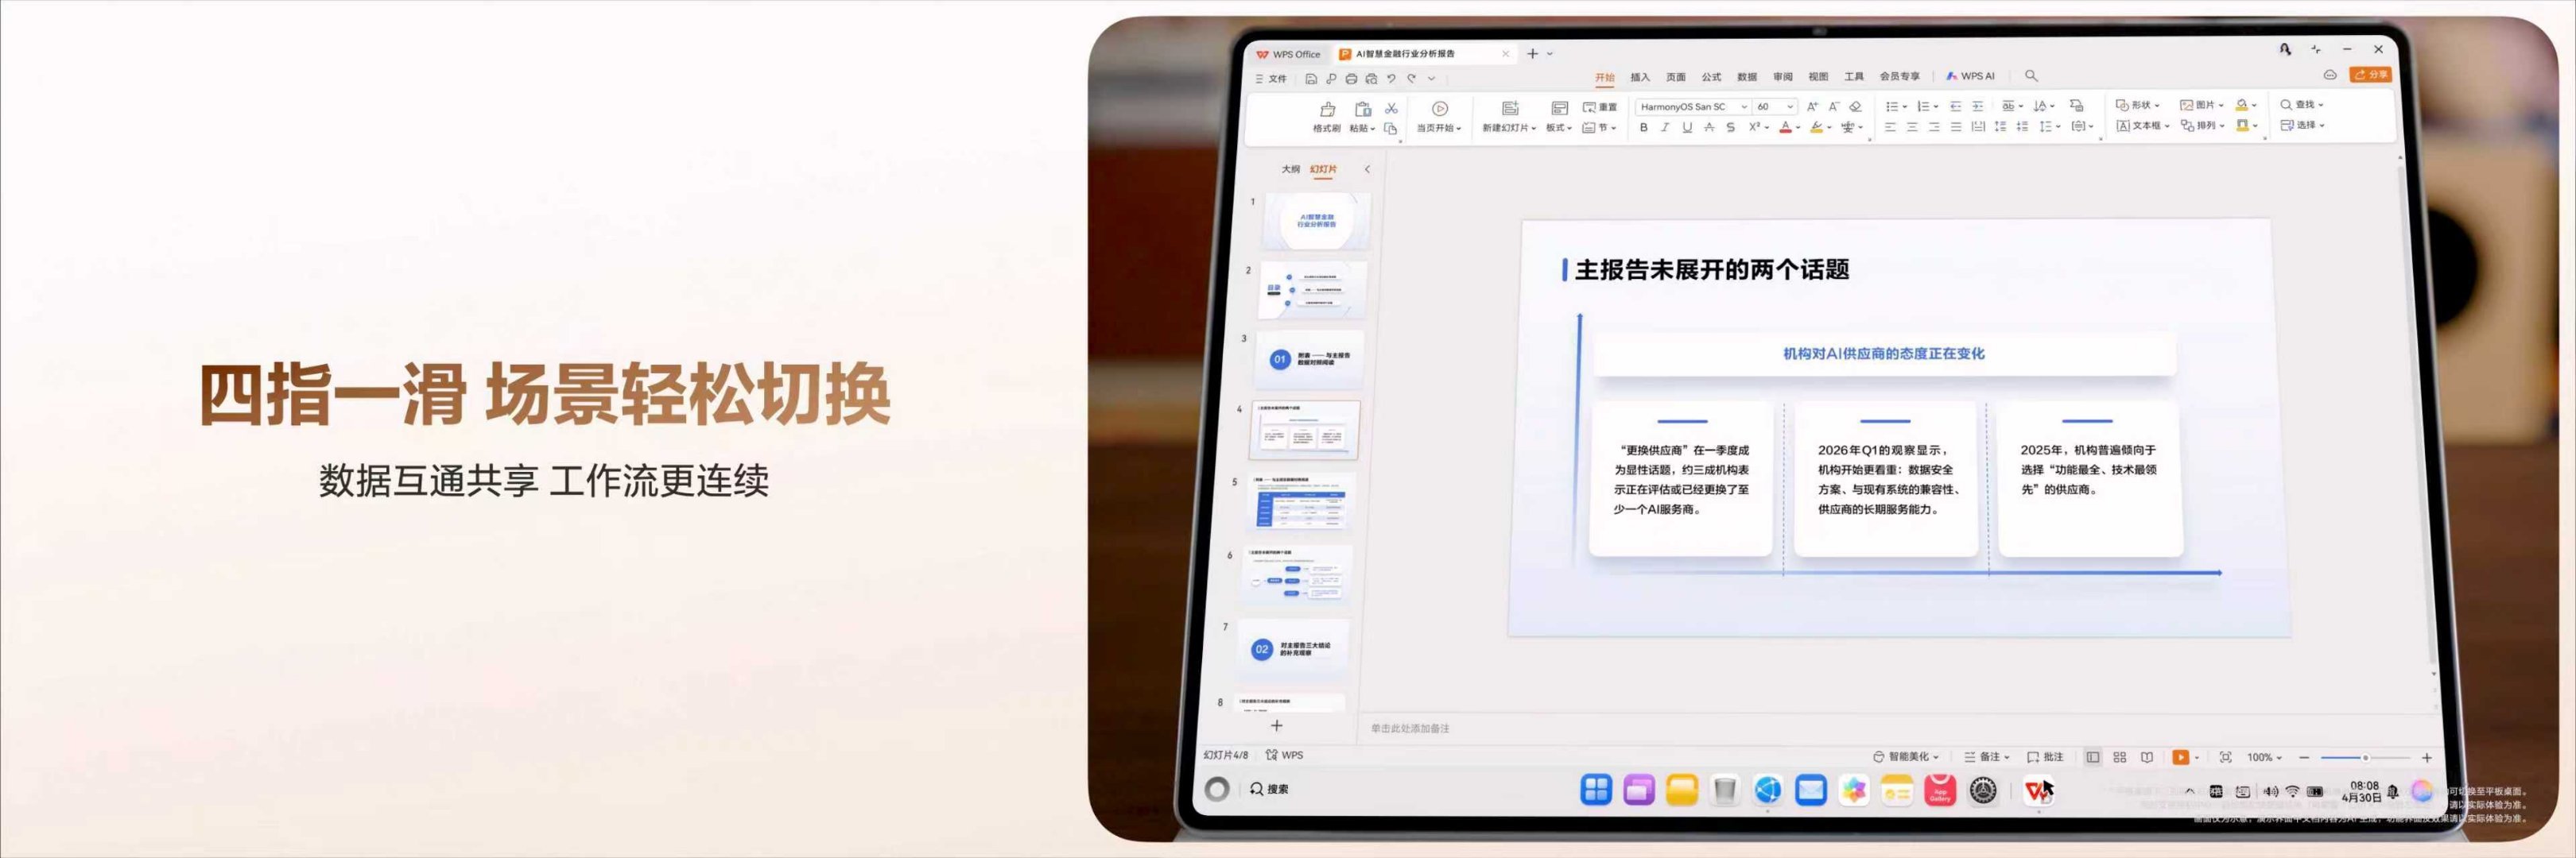Viewport: 2576px width, 858px height.
Task: Open the 页面 ribbon tab
Action: pyautogui.click(x=1676, y=77)
